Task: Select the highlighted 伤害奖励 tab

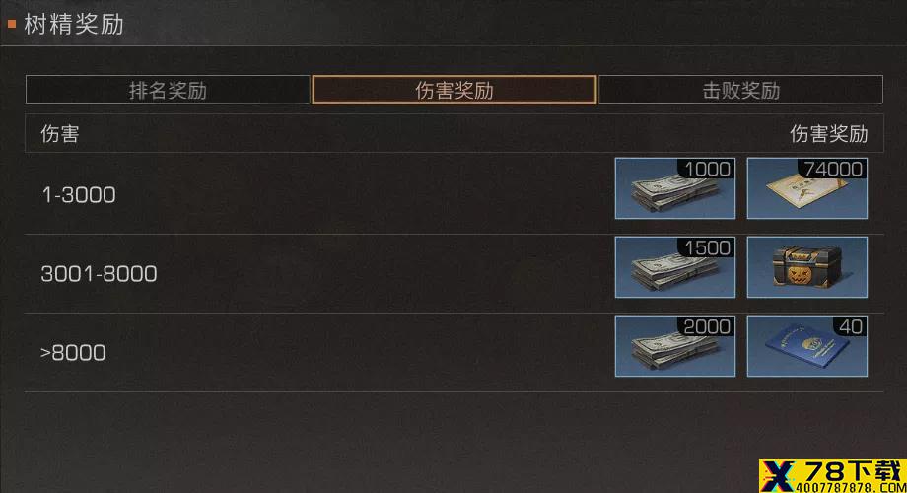Action: (454, 90)
